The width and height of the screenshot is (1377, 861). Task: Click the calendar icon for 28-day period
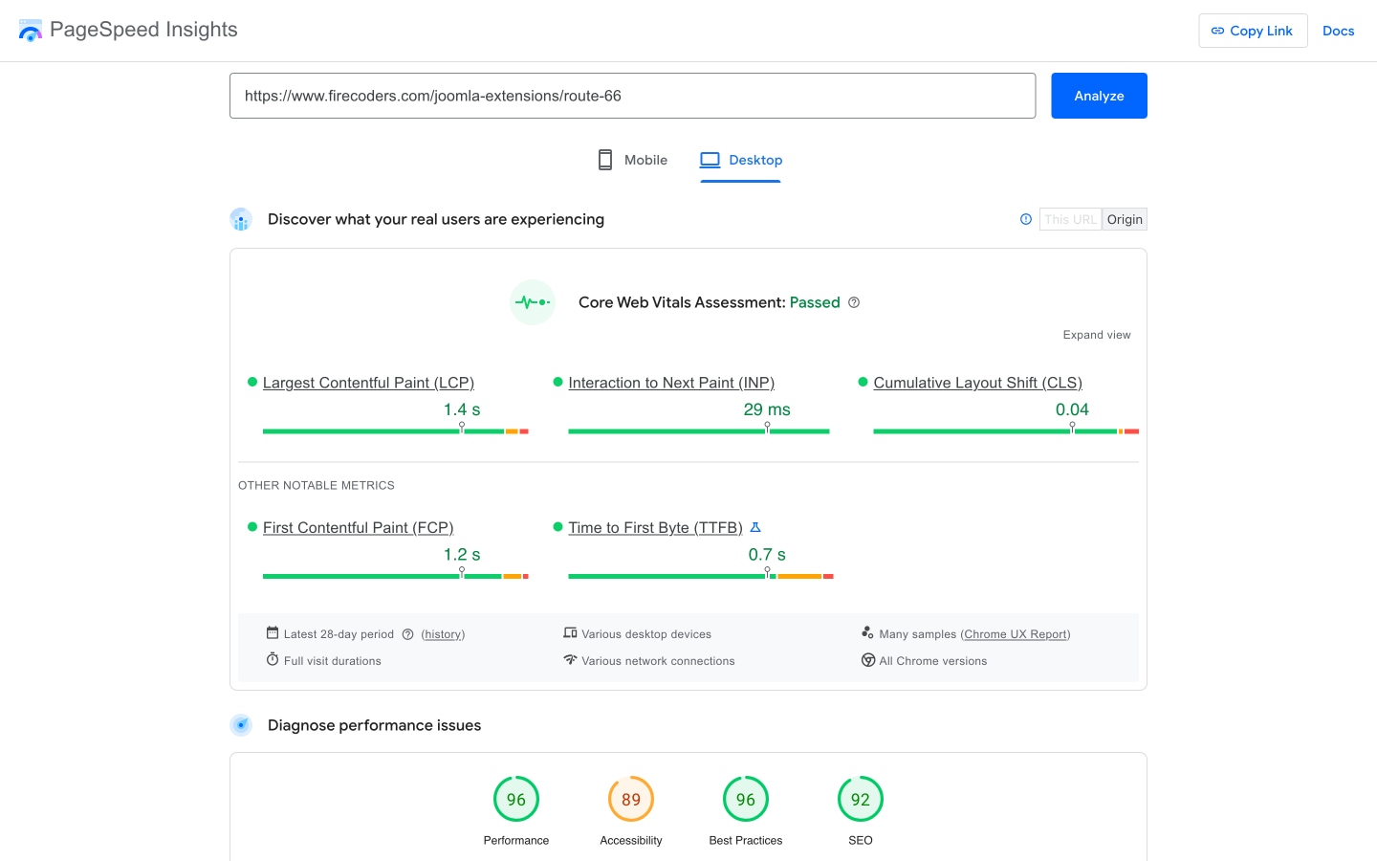coord(273,633)
